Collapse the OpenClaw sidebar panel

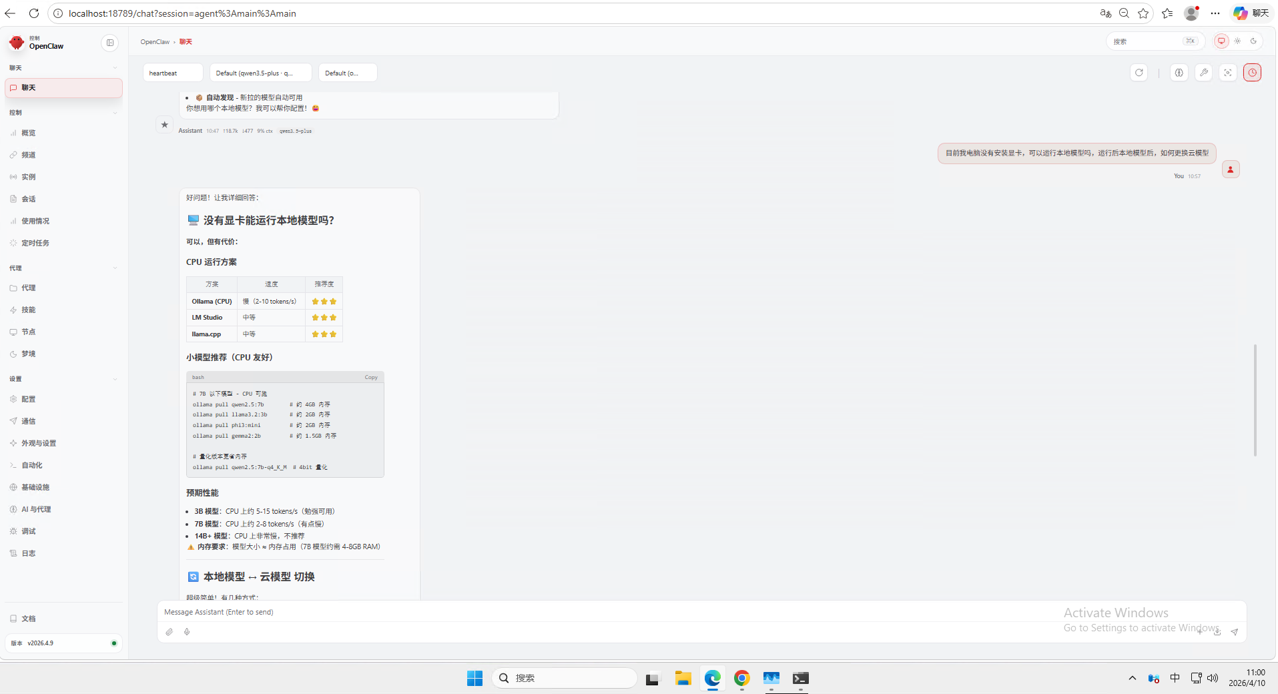pyautogui.click(x=110, y=43)
